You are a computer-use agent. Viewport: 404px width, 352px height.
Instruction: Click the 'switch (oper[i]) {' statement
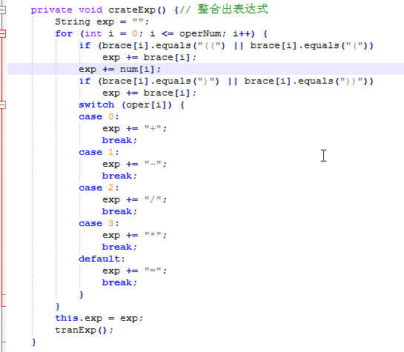[x=131, y=104]
